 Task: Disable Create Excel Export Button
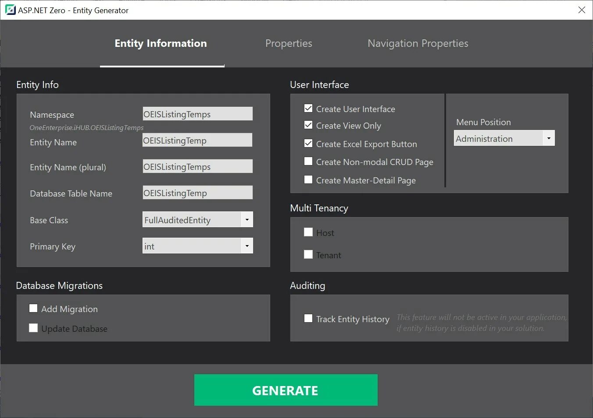coord(308,143)
